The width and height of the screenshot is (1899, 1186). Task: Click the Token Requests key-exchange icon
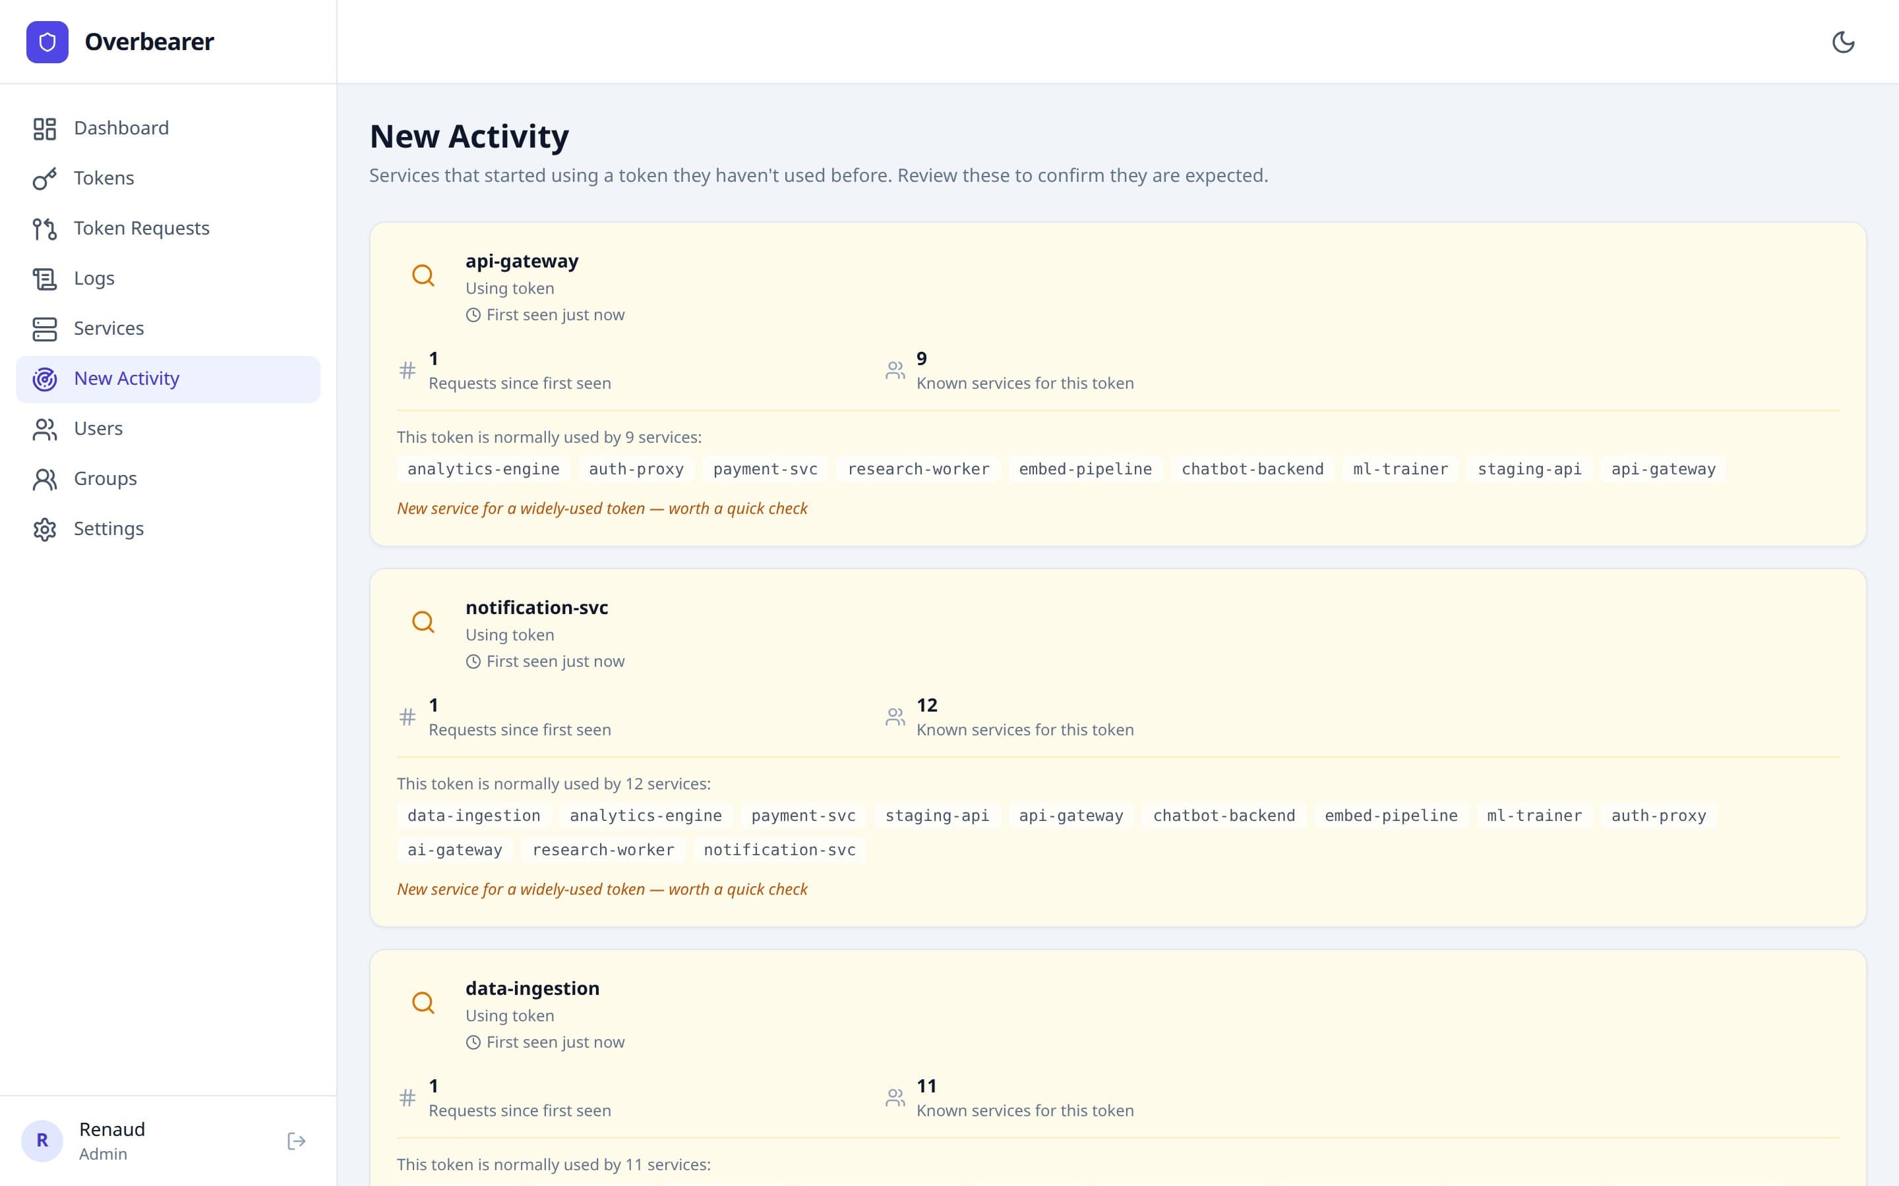pyautogui.click(x=45, y=228)
